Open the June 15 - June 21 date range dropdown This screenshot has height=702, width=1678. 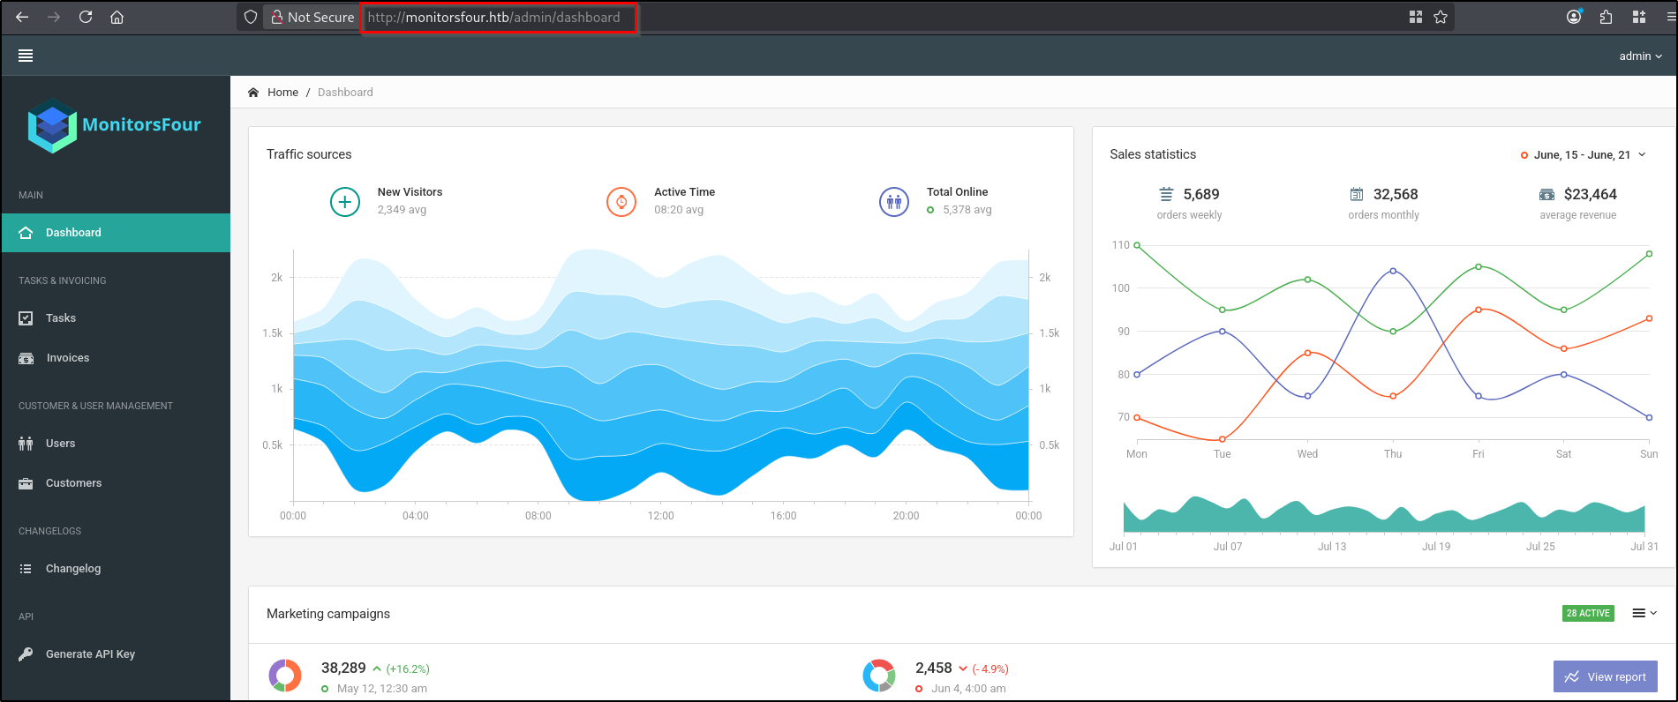pos(1584,155)
